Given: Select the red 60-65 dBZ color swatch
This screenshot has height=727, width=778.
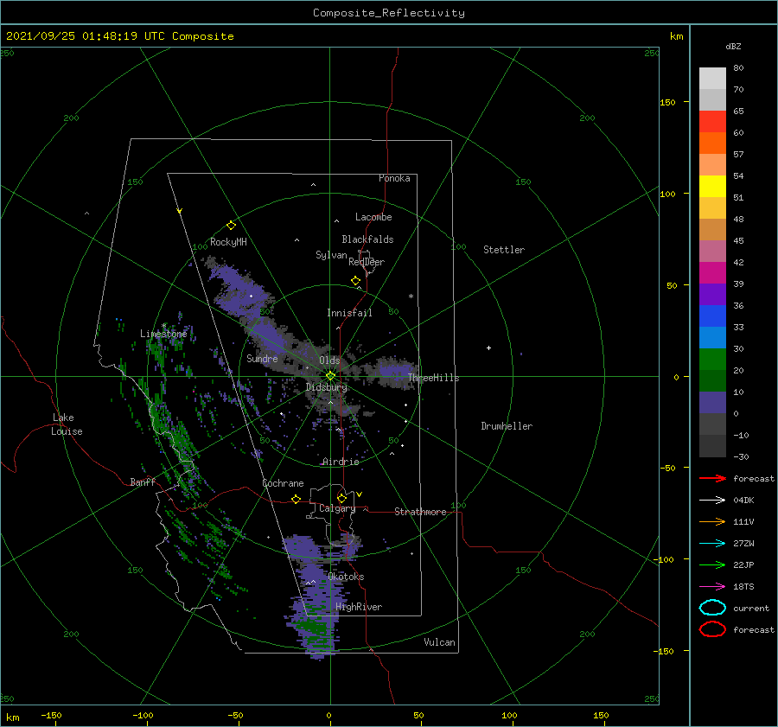Looking at the screenshot, I should (x=712, y=121).
